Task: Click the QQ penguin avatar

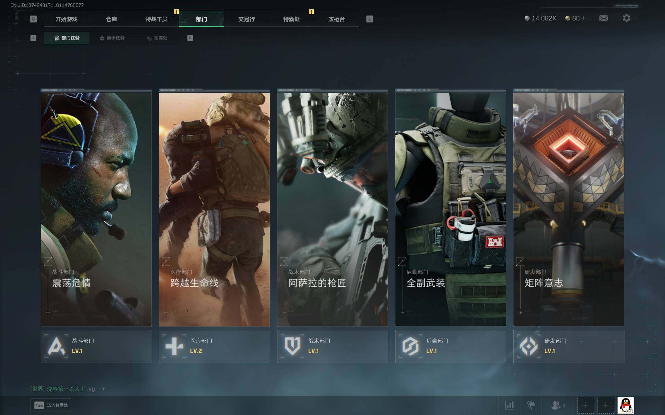Action: click(626, 405)
